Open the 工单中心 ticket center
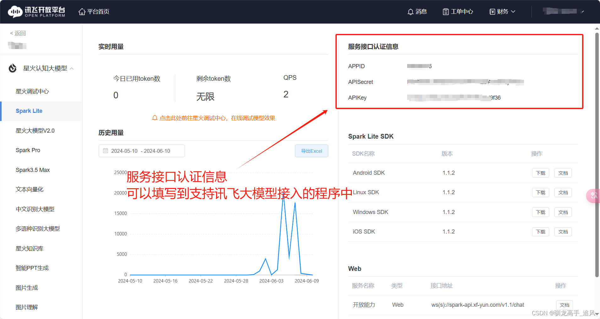Image resolution: width=600 pixels, height=319 pixels. pyautogui.click(x=458, y=12)
